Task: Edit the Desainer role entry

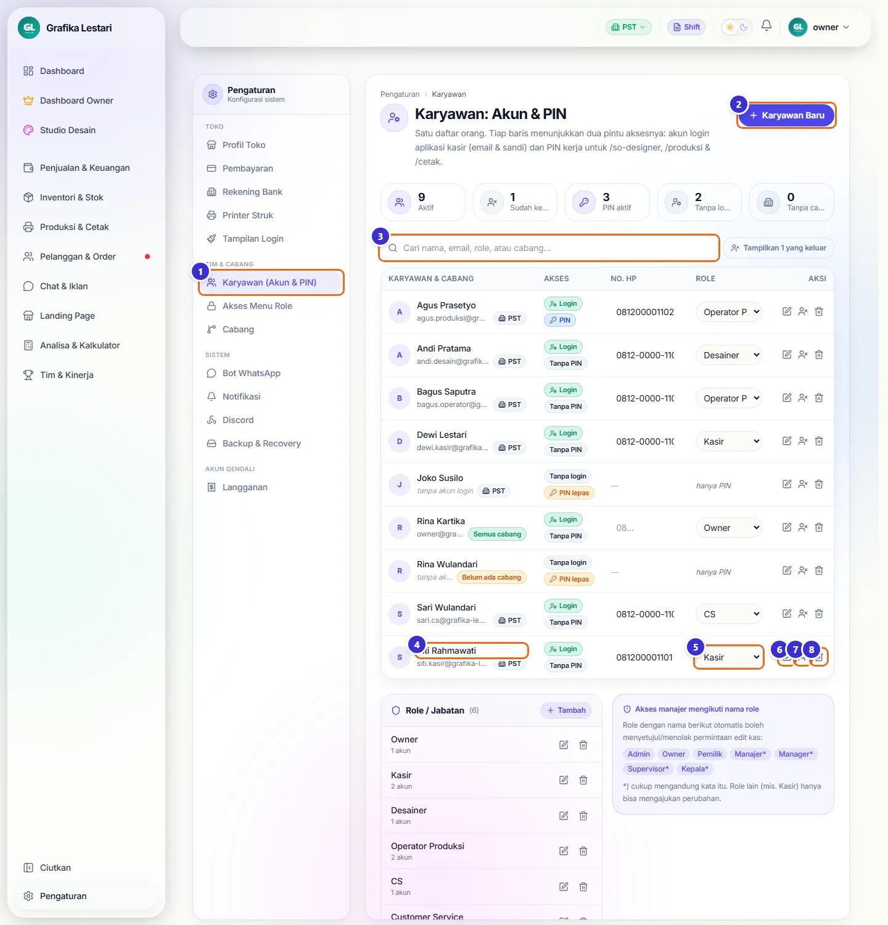Action: coord(564,816)
